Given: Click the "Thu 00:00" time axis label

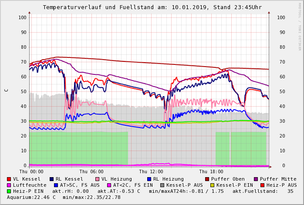Looking at the screenshot, I should point(31,171).
